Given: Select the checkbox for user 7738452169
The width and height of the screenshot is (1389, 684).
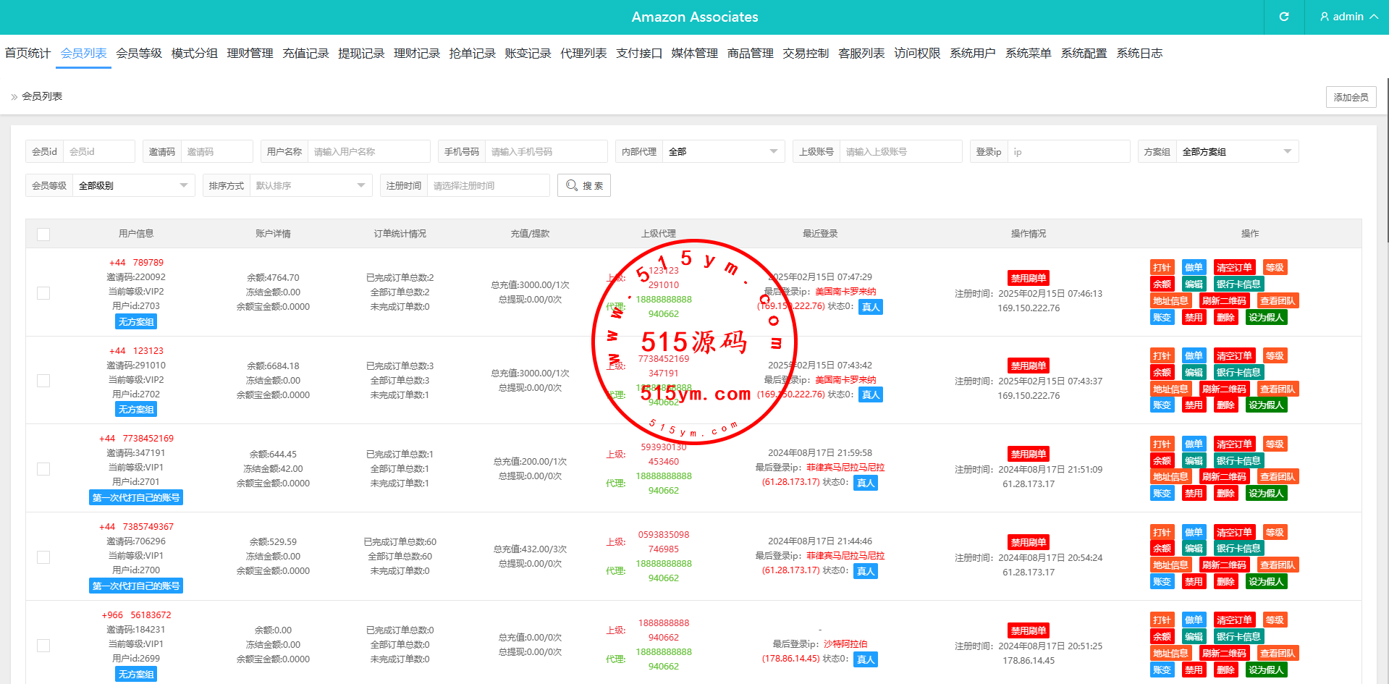Looking at the screenshot, I should 43,469.
